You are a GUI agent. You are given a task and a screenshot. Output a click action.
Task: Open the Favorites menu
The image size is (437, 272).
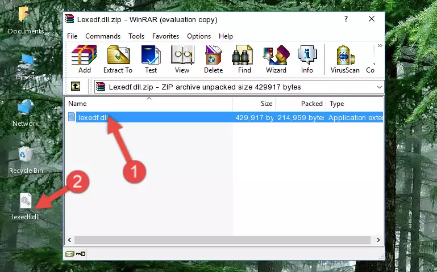click(165, 36)
